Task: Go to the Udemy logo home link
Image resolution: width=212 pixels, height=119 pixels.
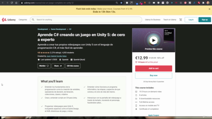Action: pyautogui.click(x=9, y=20)
